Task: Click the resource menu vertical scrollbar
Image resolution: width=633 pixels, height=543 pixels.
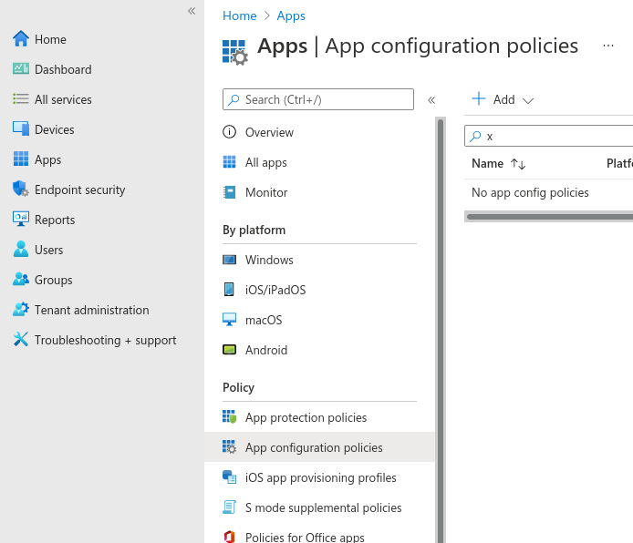Action: click(x=441, y=330)
